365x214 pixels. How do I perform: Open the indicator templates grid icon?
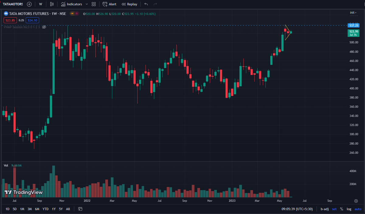point(94,4)
